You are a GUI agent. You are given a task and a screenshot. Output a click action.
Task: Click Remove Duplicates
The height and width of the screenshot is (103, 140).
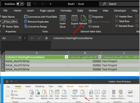[36, 22]
